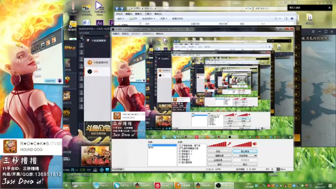Screen dimensions: 336x189
Task: Open Explorer help question mark icon
Action: [292, 18]
